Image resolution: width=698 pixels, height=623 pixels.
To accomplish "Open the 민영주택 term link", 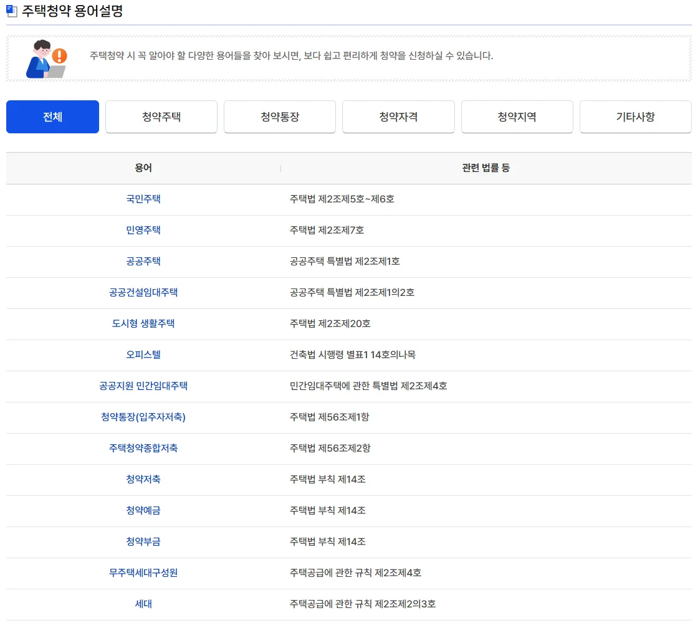I will 143,230.
